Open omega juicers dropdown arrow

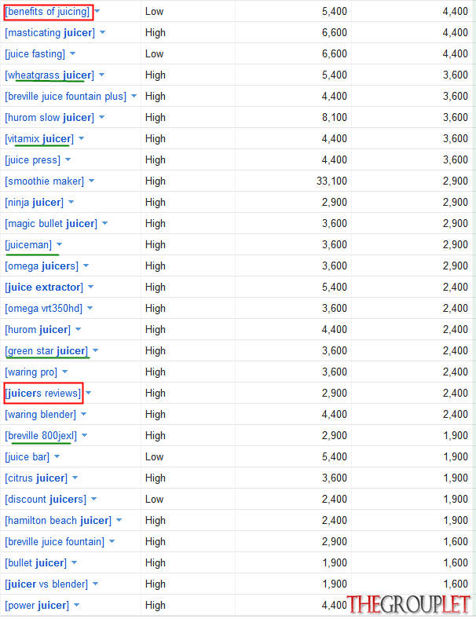(86, 266)
